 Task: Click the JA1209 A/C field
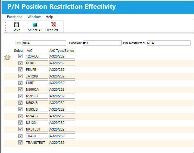pos(37,76)
